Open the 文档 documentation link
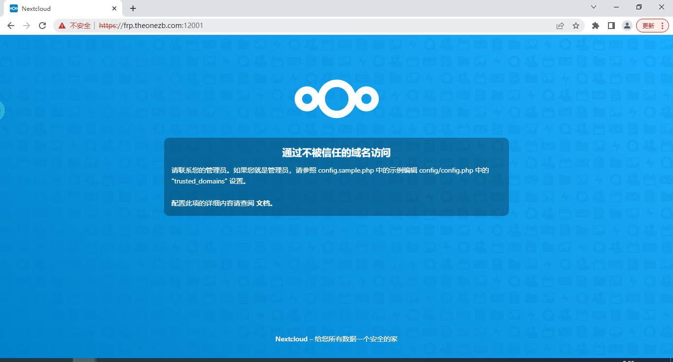673x362 pixels. pos(263,203)
